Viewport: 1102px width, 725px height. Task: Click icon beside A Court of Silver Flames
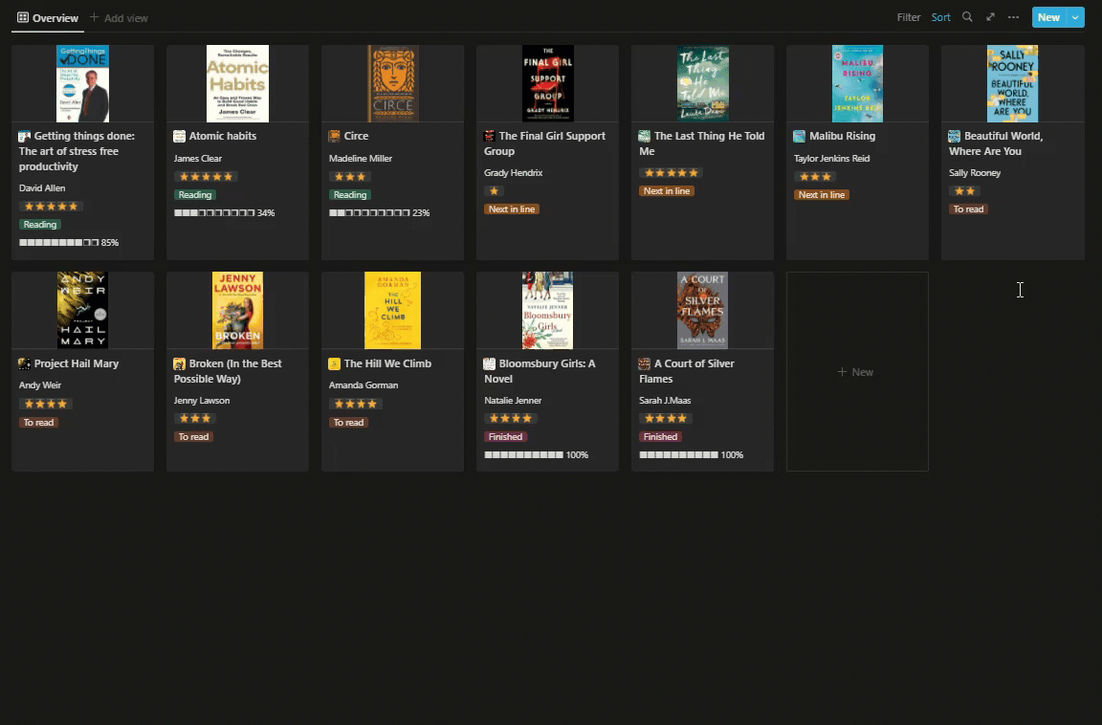click(645, 363)
